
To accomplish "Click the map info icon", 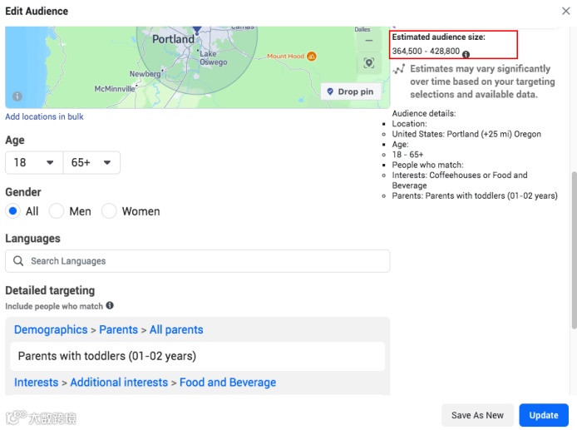I will click(17, 96).
